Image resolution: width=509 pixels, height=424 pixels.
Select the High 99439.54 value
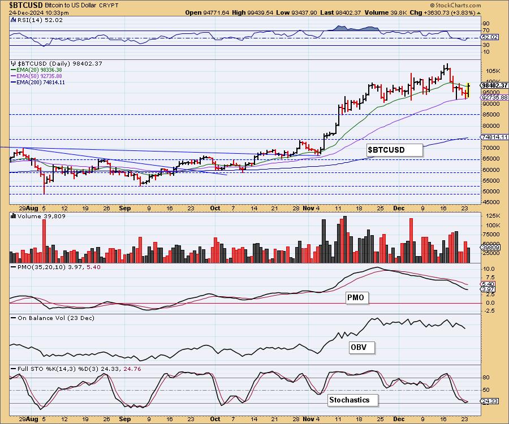tap(253, 12)
